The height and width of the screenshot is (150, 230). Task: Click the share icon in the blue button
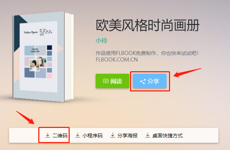click(x=143, y=81)
